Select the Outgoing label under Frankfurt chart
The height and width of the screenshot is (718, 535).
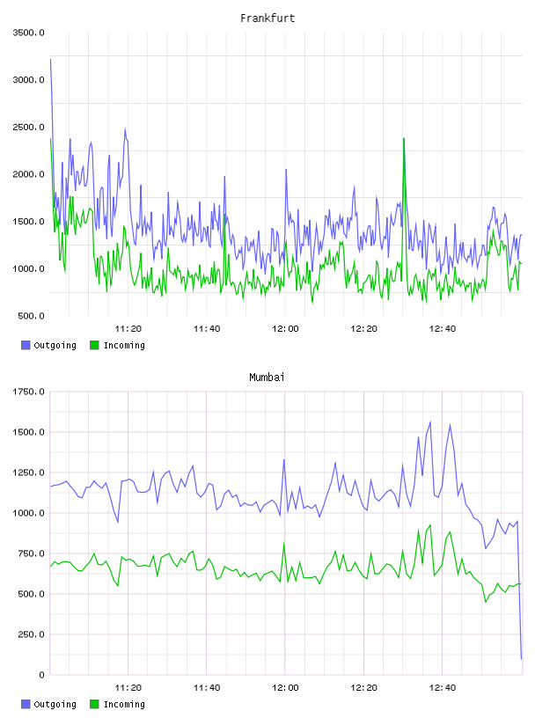[x=55, y=346]
